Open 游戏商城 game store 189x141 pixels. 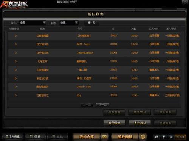click(125, 136)
